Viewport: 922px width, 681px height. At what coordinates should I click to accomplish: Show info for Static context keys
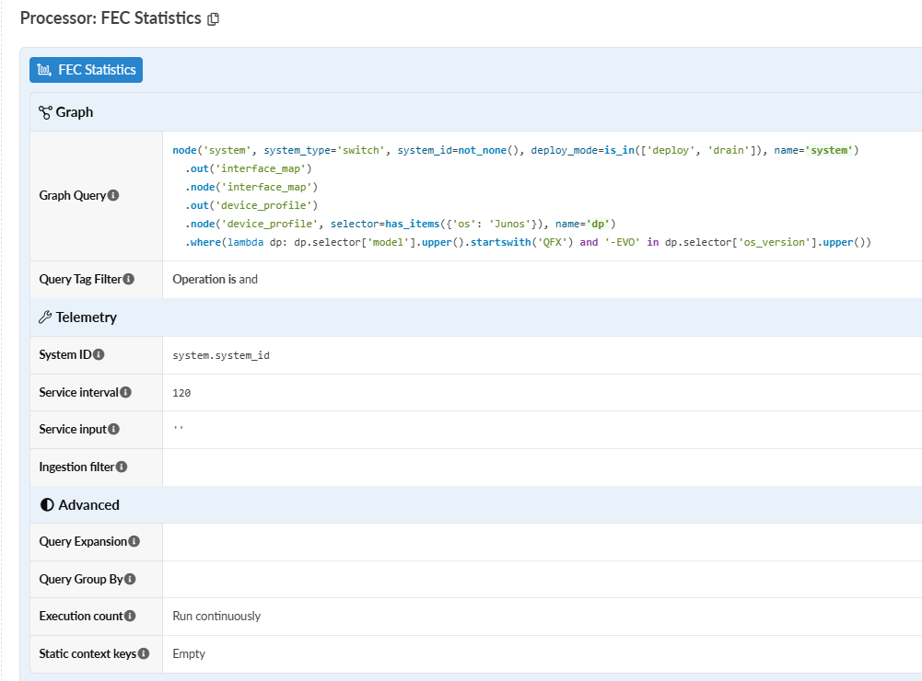tap(144, 653)
